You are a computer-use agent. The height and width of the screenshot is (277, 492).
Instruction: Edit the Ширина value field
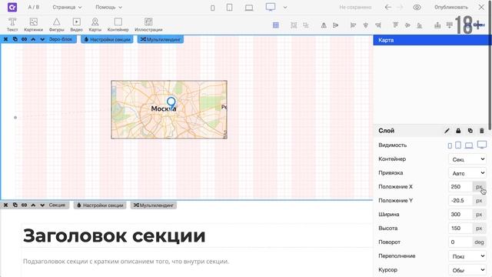click(460, 214)
